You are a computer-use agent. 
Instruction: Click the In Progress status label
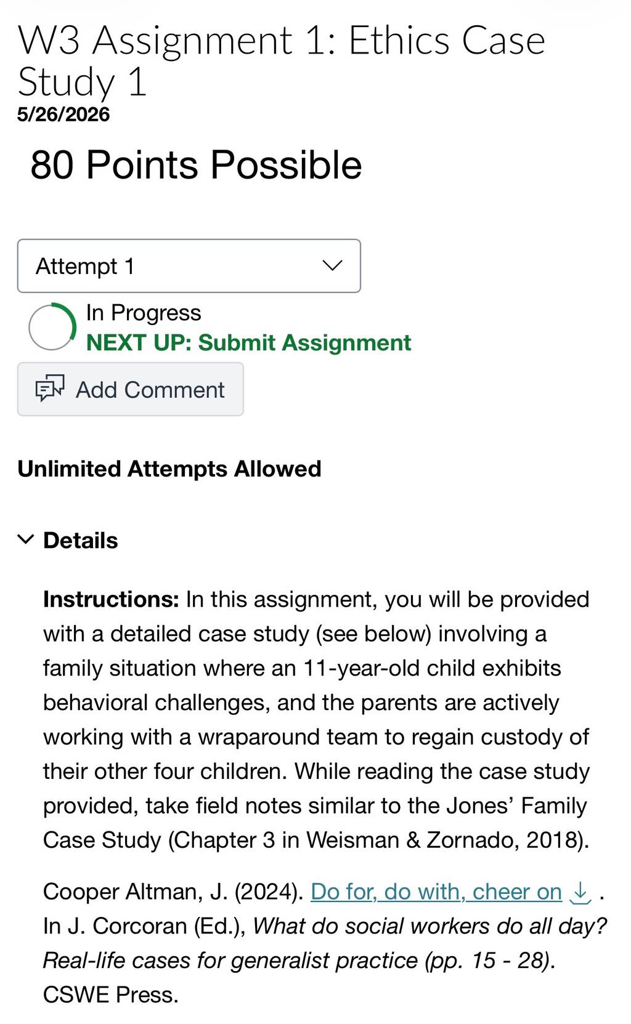tap(144, 313)
